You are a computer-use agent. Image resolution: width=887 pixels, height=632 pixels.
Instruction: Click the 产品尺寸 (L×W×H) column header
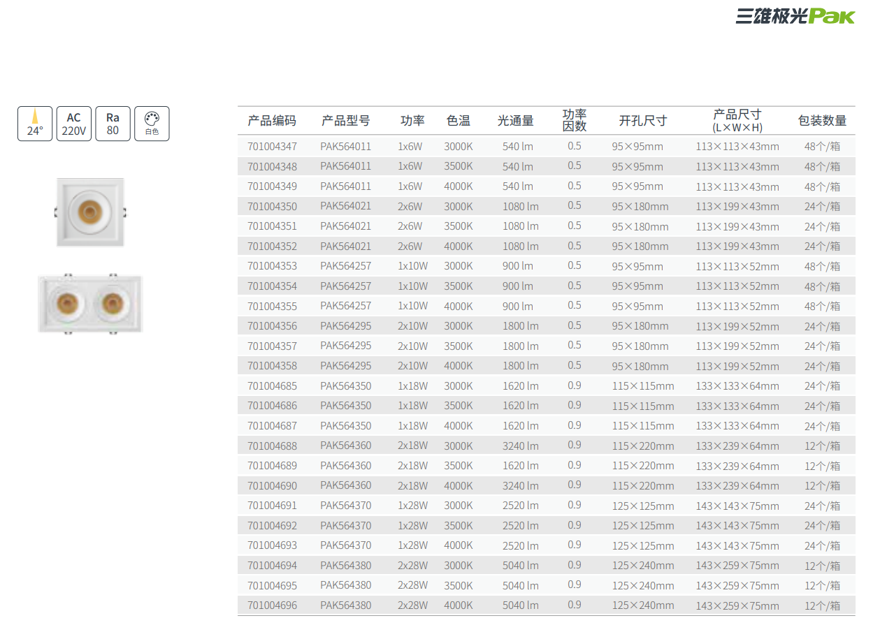(x=737, y=120)
